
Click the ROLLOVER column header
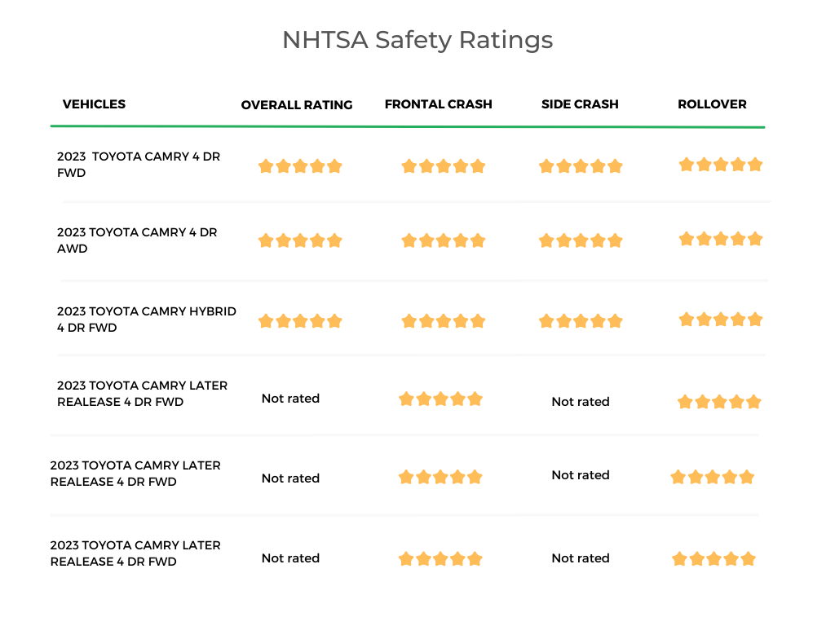(712, 104)
